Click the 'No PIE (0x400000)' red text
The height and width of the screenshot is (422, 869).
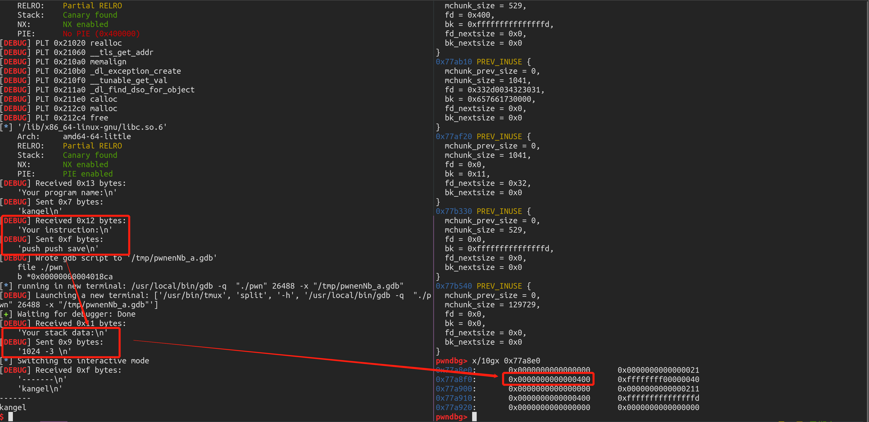(101, 34)
